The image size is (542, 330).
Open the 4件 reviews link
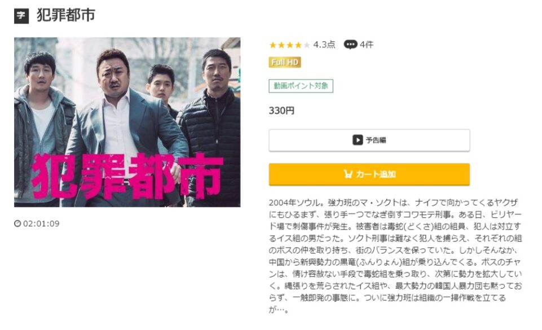point(367,44)
